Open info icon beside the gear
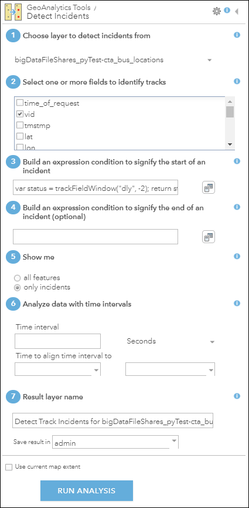The width and height of the screenshot is (249, 508). point(227,11)
